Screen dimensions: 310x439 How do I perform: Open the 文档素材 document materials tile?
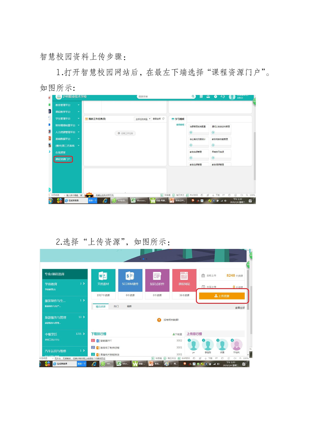103,280
